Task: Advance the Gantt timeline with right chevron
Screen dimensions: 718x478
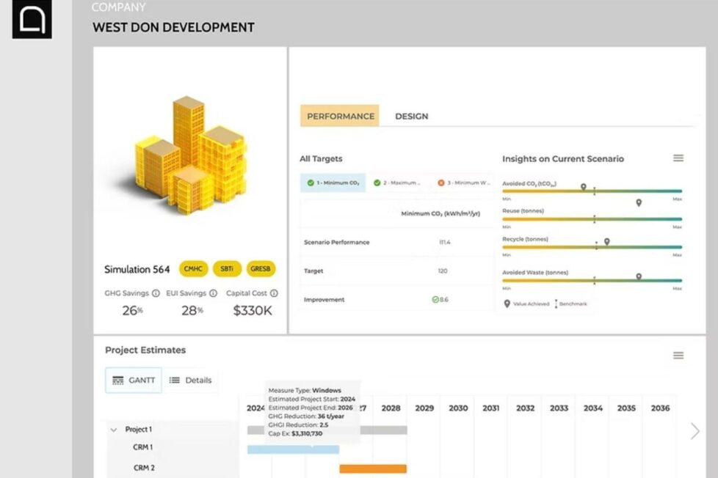Action: (x=695, y=431)
